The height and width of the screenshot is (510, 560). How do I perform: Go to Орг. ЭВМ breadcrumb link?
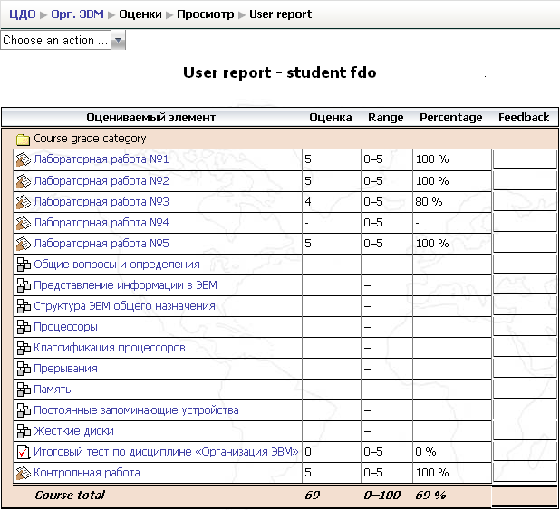(78, 14)
